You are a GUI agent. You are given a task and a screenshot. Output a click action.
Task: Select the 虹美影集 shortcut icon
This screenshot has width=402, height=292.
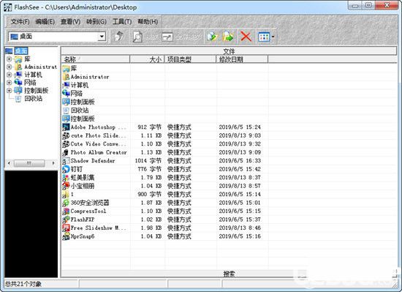pos(66,178)
